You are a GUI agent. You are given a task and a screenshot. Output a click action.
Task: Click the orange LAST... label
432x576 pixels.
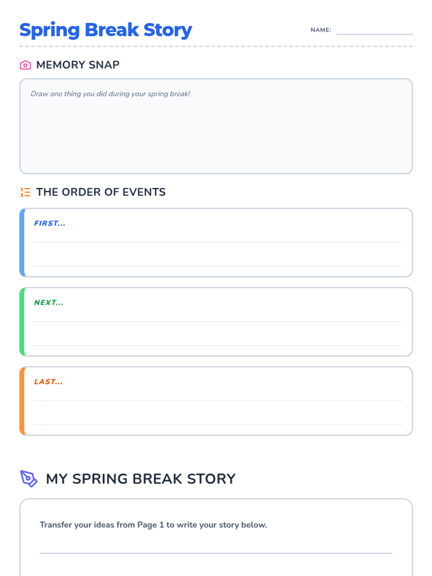(48, 382)
